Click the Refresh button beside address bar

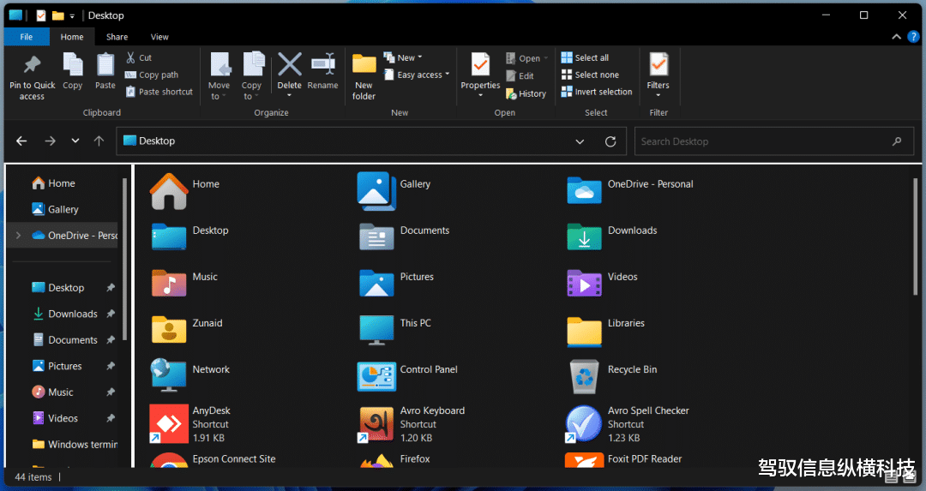click(610, 141)
